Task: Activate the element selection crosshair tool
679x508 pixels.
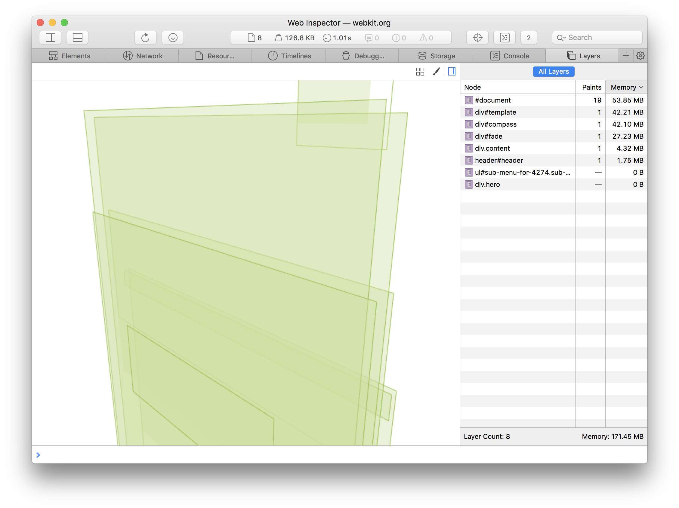Action: 477,38
